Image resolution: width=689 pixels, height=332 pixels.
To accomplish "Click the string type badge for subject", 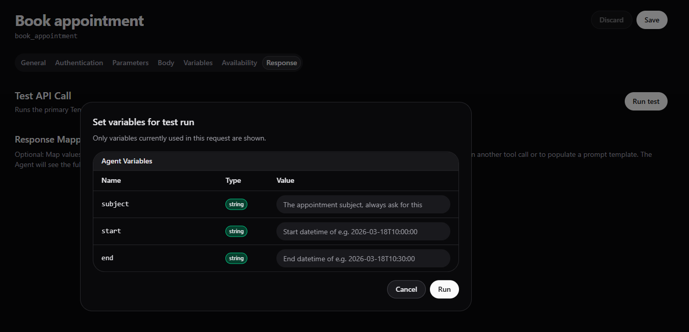I will [x=236, y=204].
